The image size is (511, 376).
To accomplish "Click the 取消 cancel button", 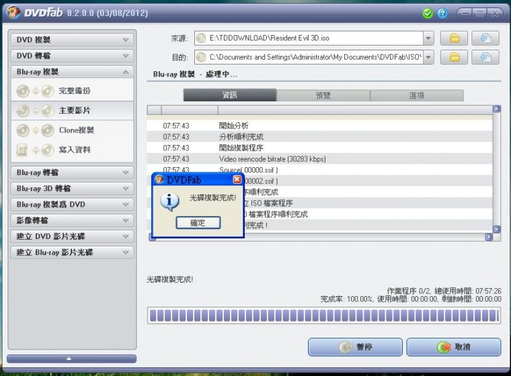I will (453, 347).
